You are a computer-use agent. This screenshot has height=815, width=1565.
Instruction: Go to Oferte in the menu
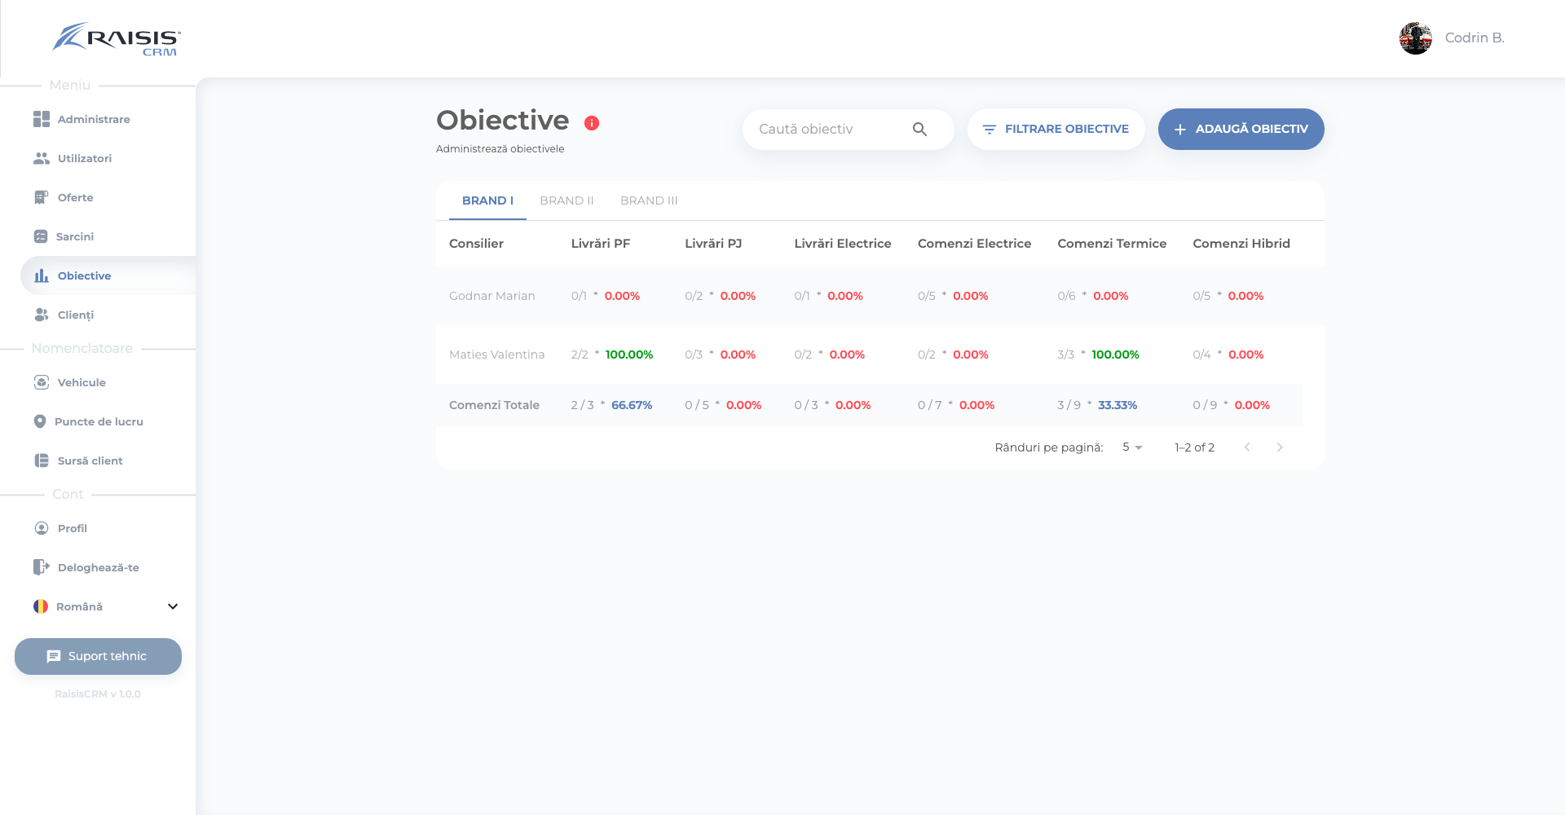[75, 197]
